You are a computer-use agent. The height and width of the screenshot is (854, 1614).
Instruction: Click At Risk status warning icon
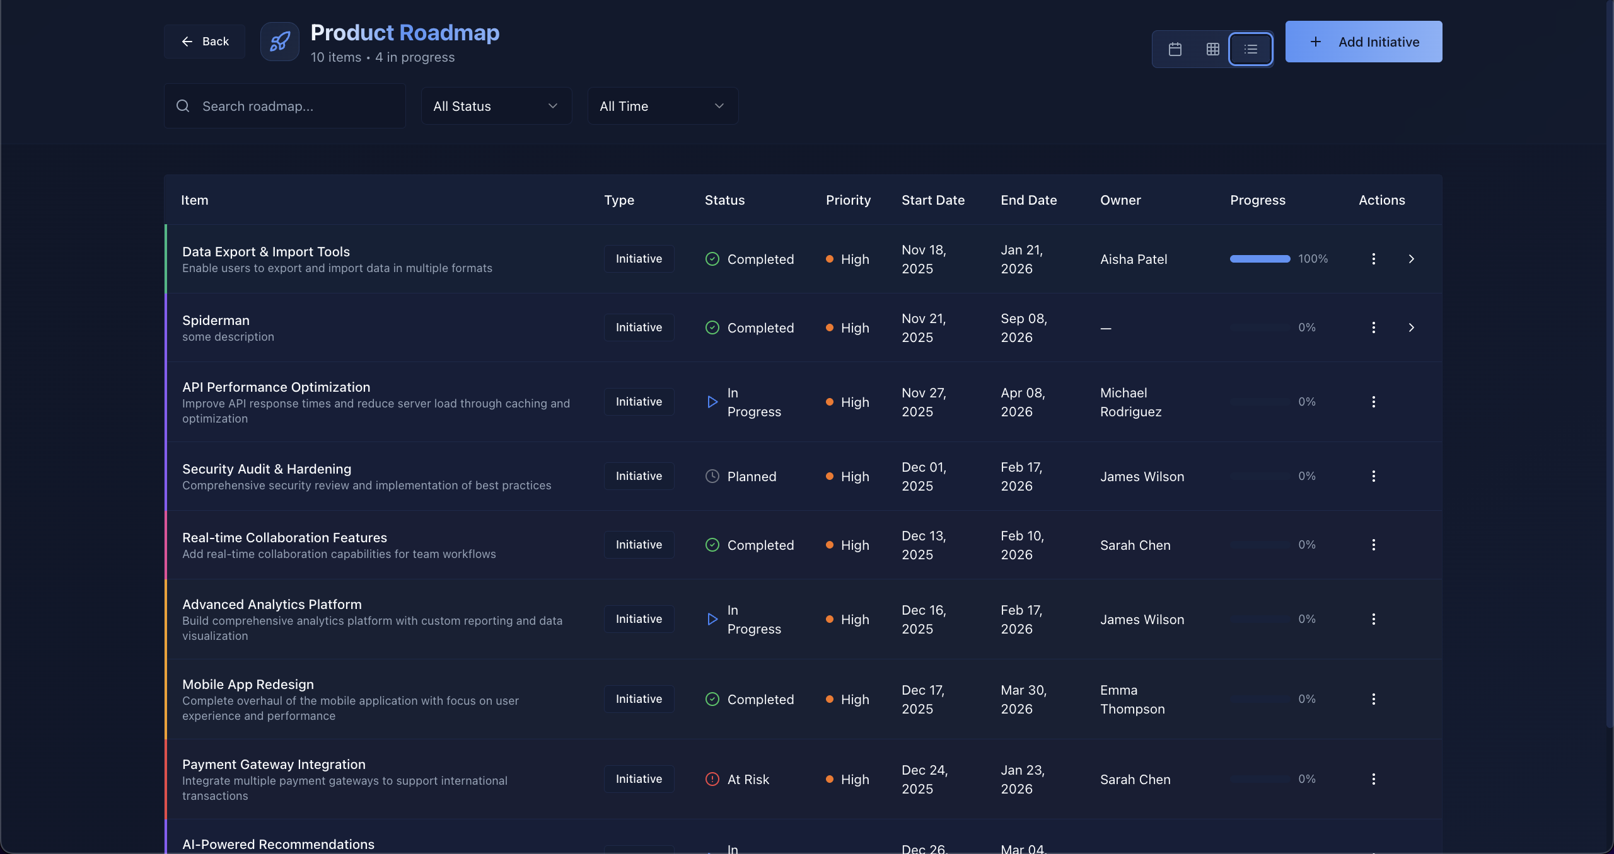tap(712, 779)
